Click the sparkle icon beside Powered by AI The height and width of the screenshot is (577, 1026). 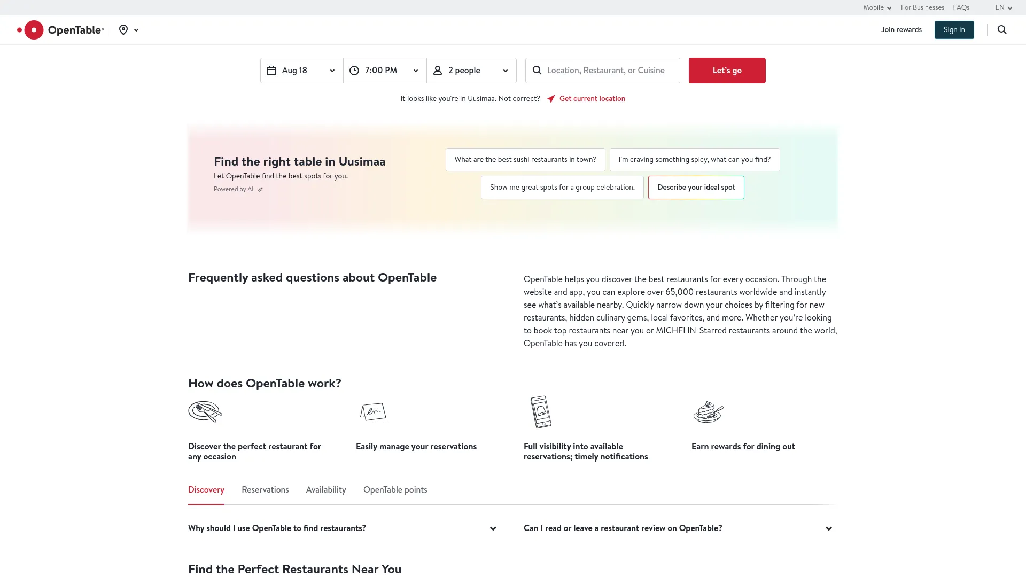point(260,190)
